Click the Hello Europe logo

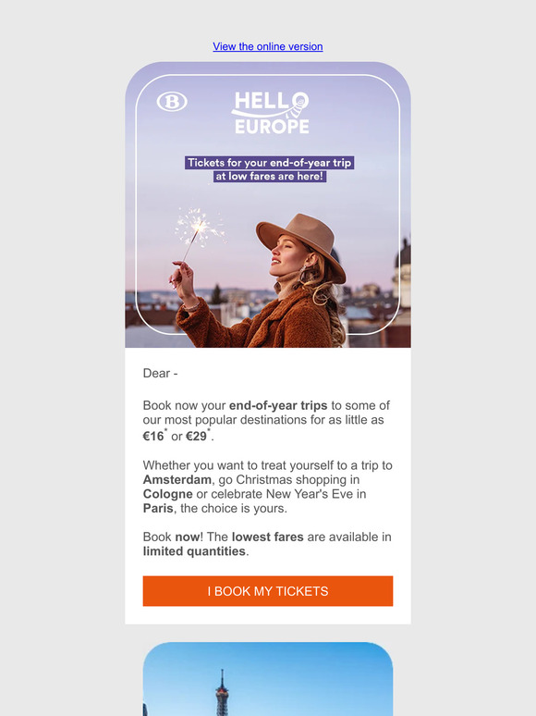click(271, 113)
